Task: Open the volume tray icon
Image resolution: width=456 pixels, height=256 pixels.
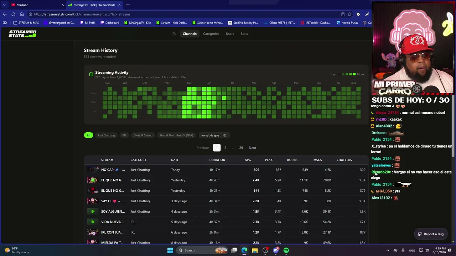Action: pos(427,250)
